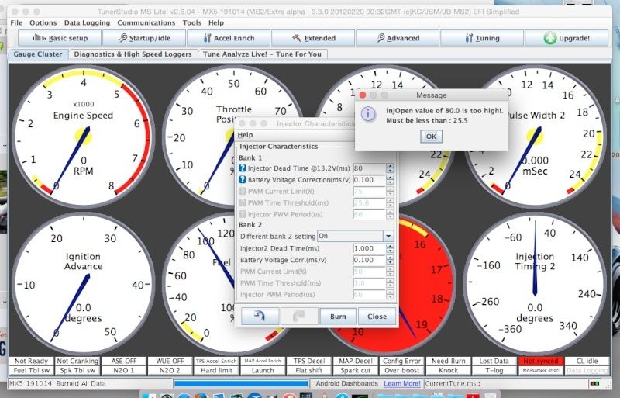The height and width of the screenshot is (398, 620).
Task: Edit Bank 2 Battery Voltage Corr. field
Action: [x=369, y=260]
